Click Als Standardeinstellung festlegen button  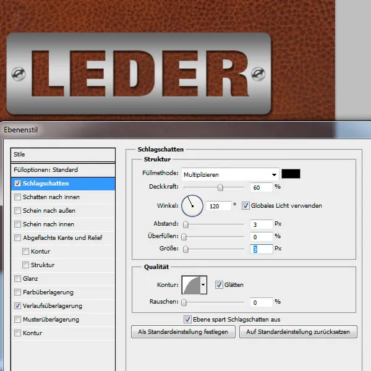point(183,332)
